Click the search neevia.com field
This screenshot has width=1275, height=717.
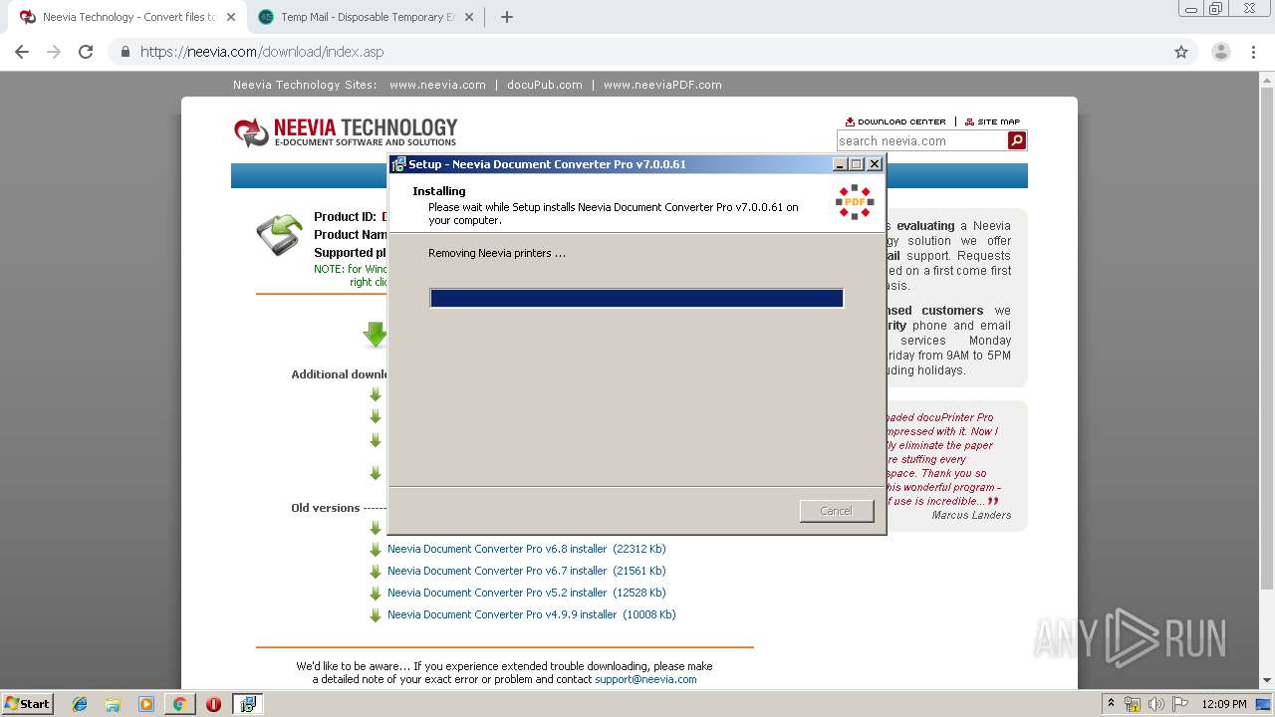(921, 140)
